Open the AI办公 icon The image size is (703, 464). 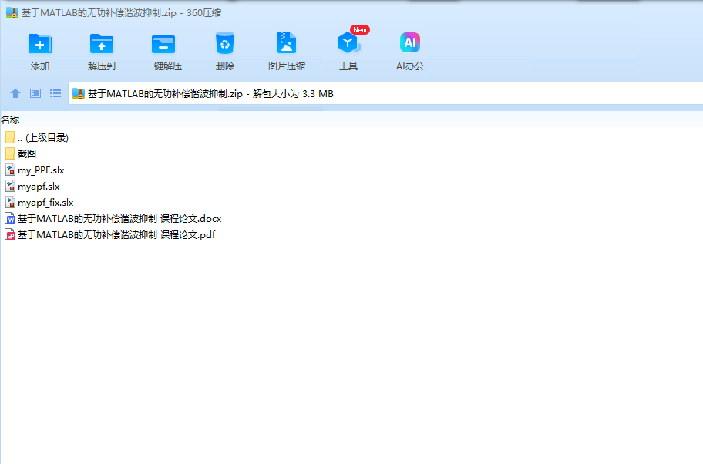[410, 43]
